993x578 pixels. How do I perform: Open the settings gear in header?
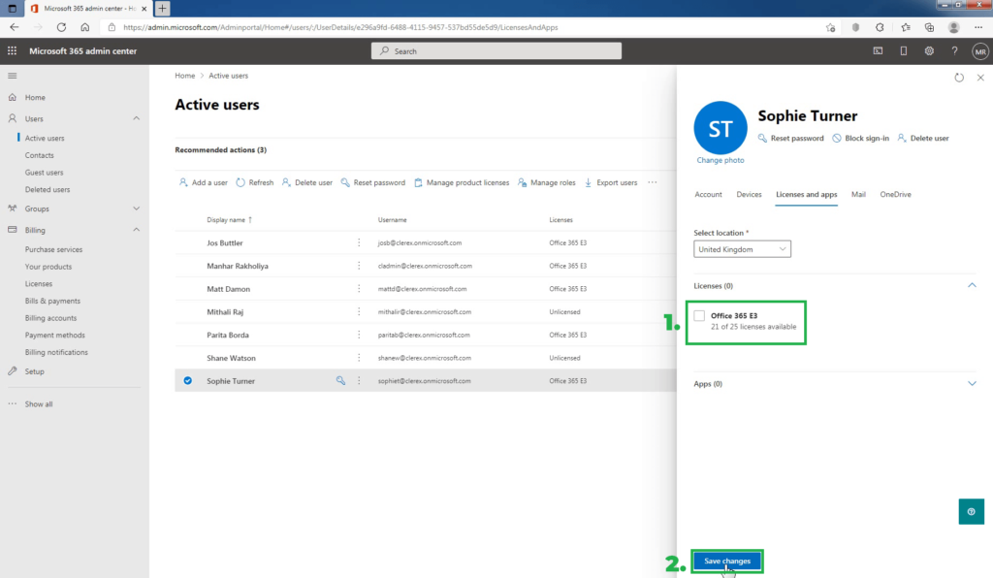(x=929, y=50)
